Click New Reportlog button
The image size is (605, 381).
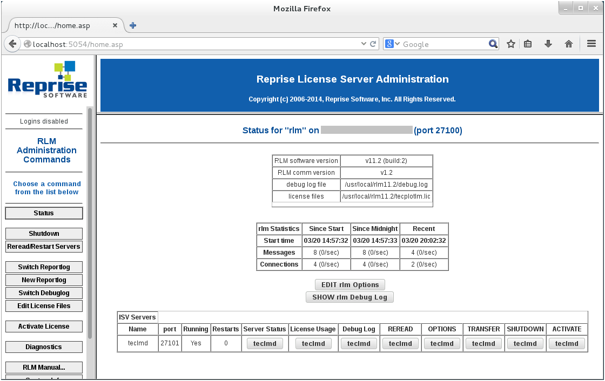coord(44,280)
